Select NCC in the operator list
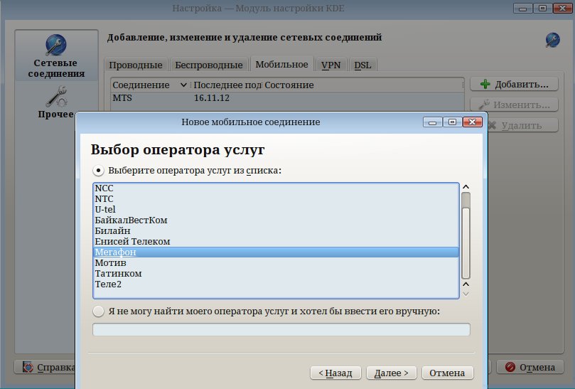Image resolution: width=575 pixels, height=389 pixels. [x=276, y=188]
